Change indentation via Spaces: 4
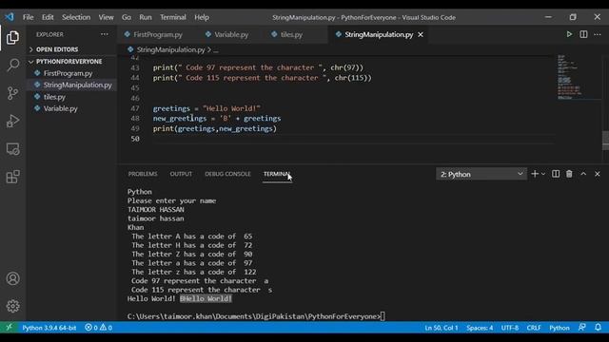Screen dimensions: 609x342 (x=480, y=328)
